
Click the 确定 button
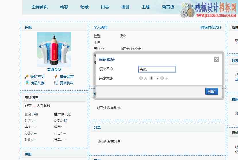[212, 91]
